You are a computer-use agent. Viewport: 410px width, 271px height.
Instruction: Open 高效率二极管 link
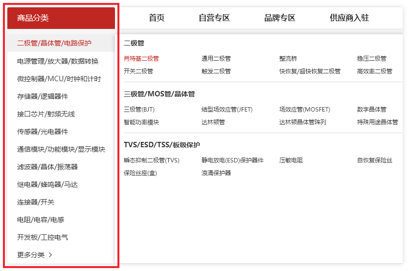(374, 71)
